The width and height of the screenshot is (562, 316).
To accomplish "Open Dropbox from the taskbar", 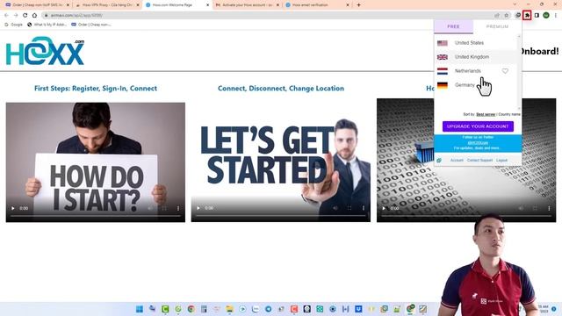I will (358, 309).
